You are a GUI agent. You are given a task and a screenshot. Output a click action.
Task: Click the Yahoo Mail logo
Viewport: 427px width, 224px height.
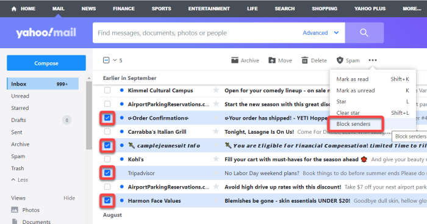46,33
